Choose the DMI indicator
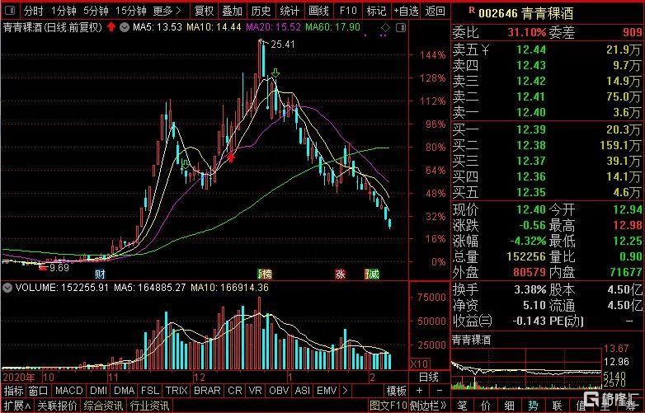The height and width of the screenshot is (413, 645). (98, 391)
